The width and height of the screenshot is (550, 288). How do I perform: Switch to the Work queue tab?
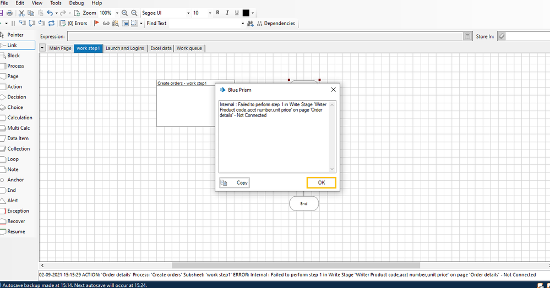189,48
